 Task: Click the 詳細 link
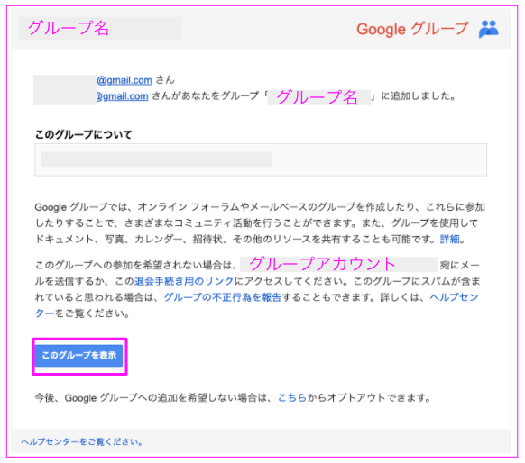click(x=449, y=239)
